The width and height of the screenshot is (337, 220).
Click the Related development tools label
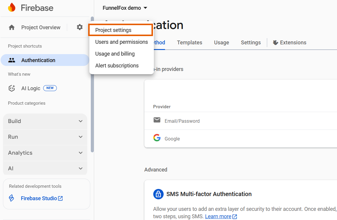pos(35,186)
